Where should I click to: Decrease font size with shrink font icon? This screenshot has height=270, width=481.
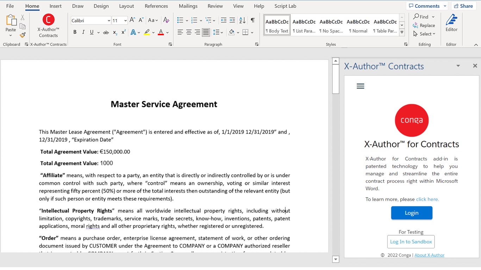(x=141, y=20)
